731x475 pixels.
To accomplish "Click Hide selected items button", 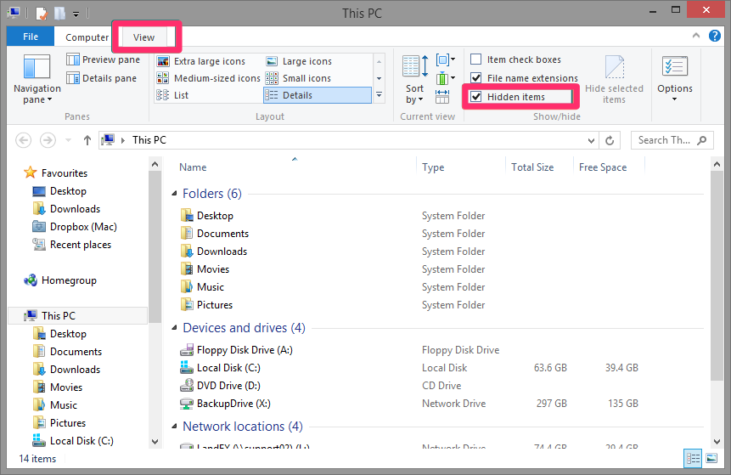I will 614,79.
